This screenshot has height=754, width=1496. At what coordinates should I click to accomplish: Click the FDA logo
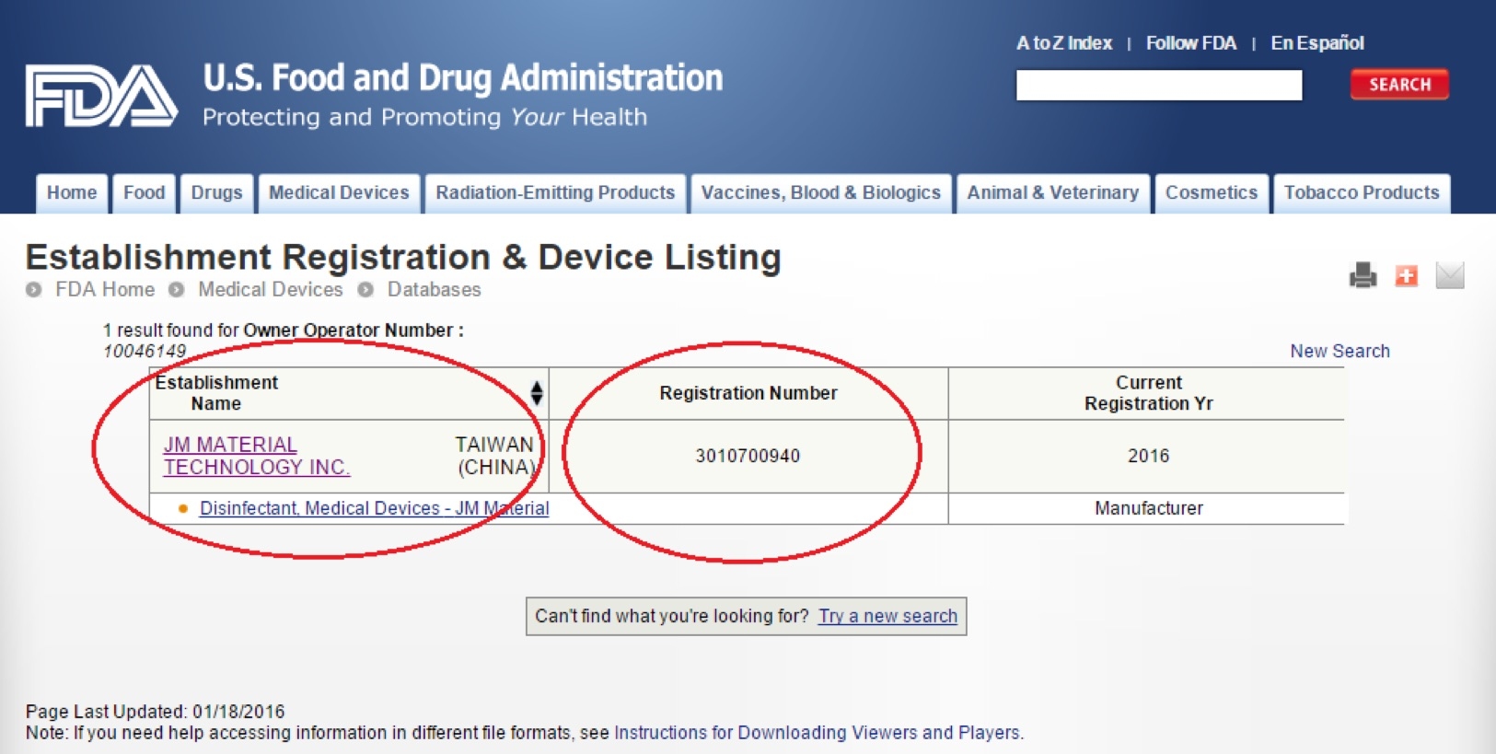(x=101, y=96)
